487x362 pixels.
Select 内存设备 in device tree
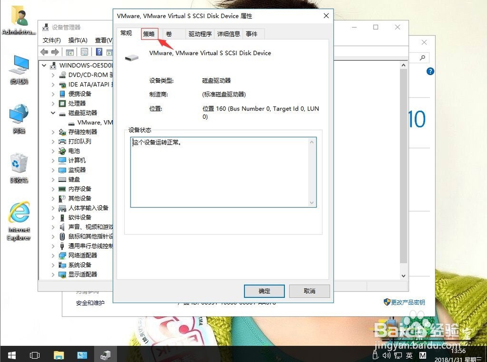coord(80,189)
